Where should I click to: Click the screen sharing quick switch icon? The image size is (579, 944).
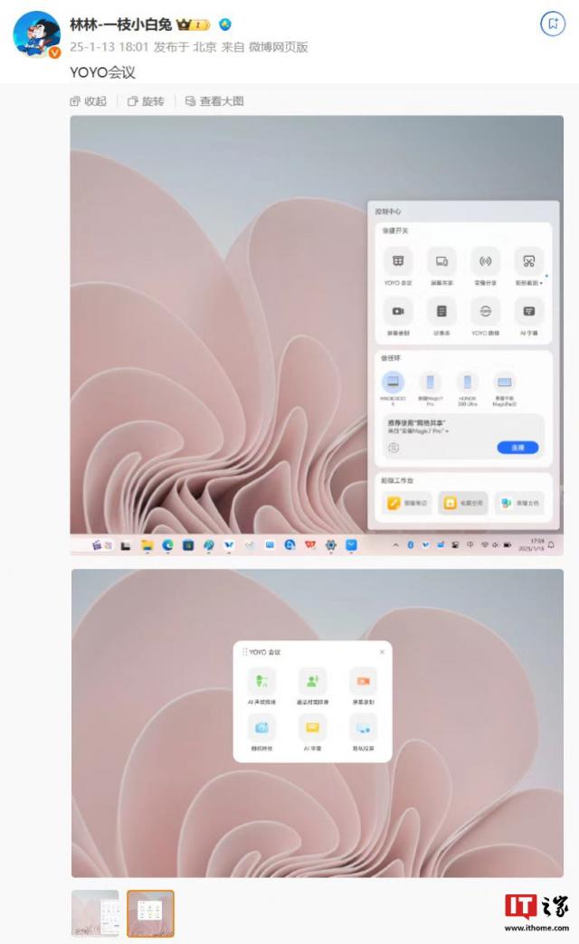point(441,262)
